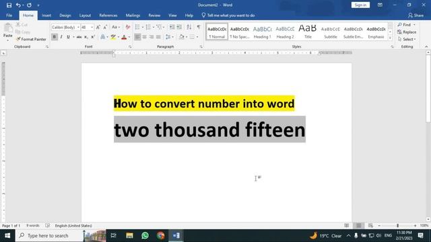Toggle Print Layout view in status bar

pos(359,226)
